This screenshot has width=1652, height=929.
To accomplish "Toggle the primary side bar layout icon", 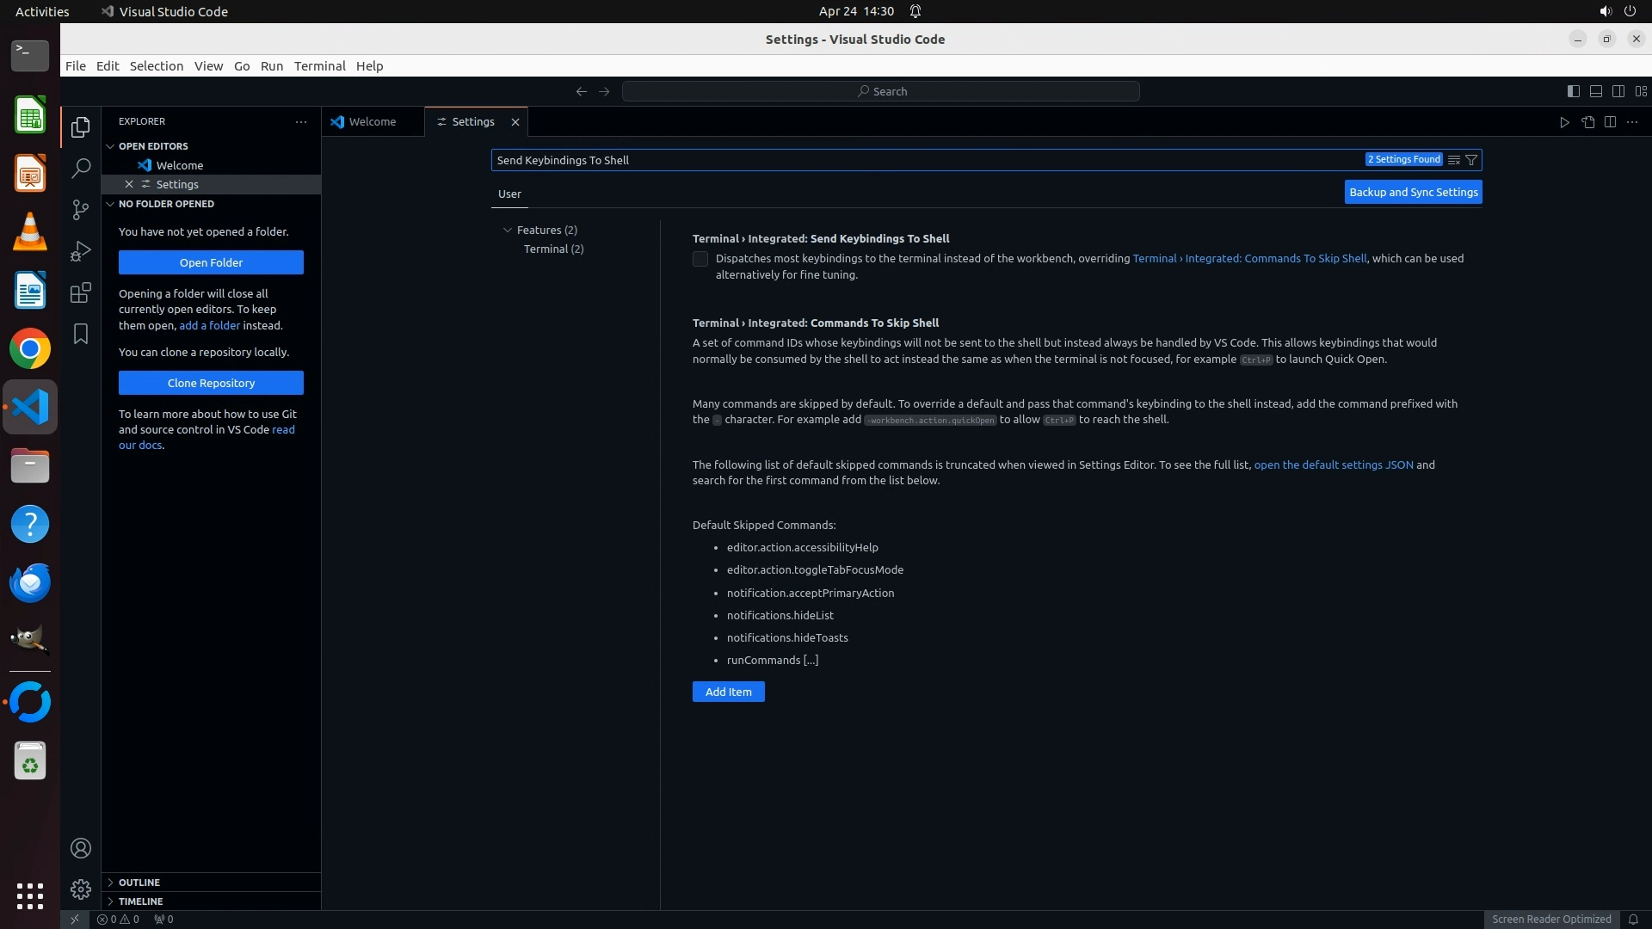I will coord(1573,91).
